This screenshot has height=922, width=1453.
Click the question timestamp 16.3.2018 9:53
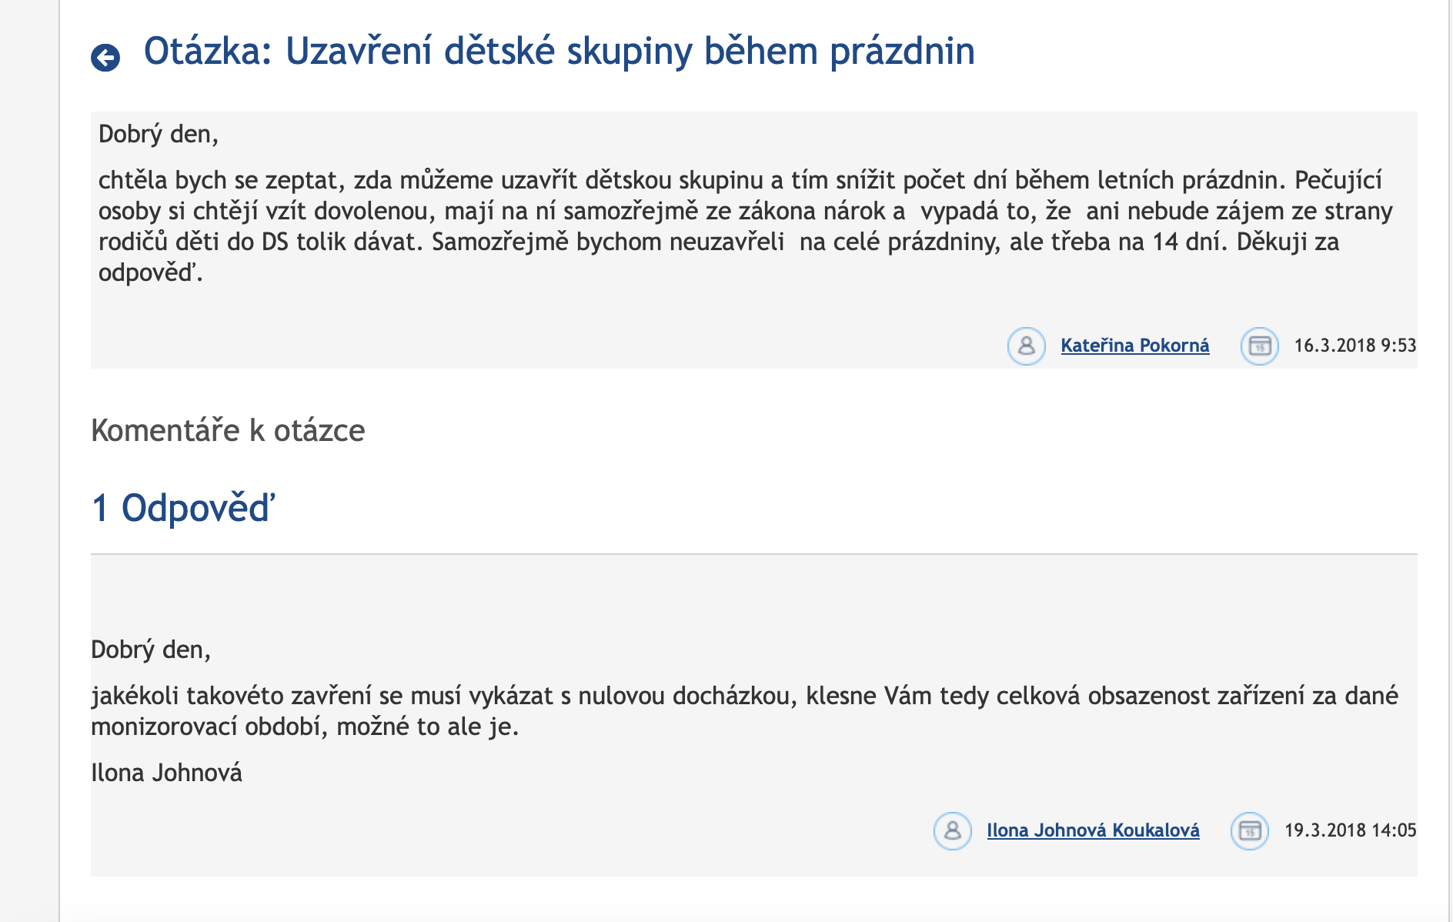pos(1354,346)
